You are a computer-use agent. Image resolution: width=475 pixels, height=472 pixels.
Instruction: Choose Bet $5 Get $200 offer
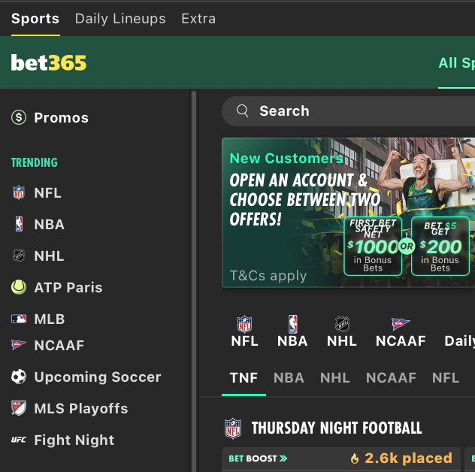440,246
